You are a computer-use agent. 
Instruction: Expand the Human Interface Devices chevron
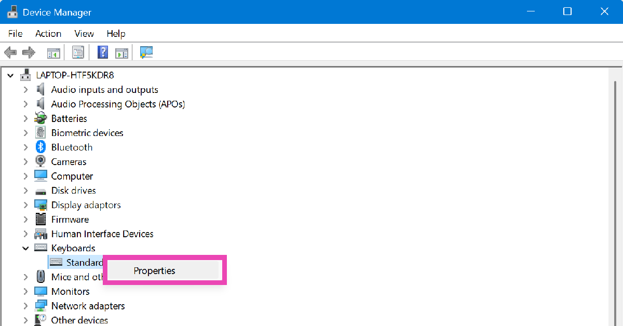point(25,234)
